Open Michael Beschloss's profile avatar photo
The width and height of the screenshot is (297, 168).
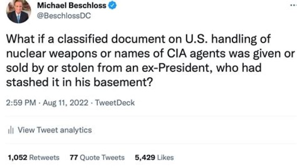19,11
